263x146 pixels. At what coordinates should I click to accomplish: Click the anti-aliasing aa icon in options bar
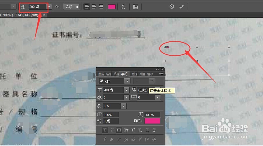[x=57, y=7]
